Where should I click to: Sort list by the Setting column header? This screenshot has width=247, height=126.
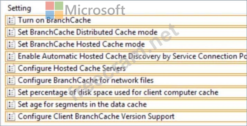click(x=19, y=8)
